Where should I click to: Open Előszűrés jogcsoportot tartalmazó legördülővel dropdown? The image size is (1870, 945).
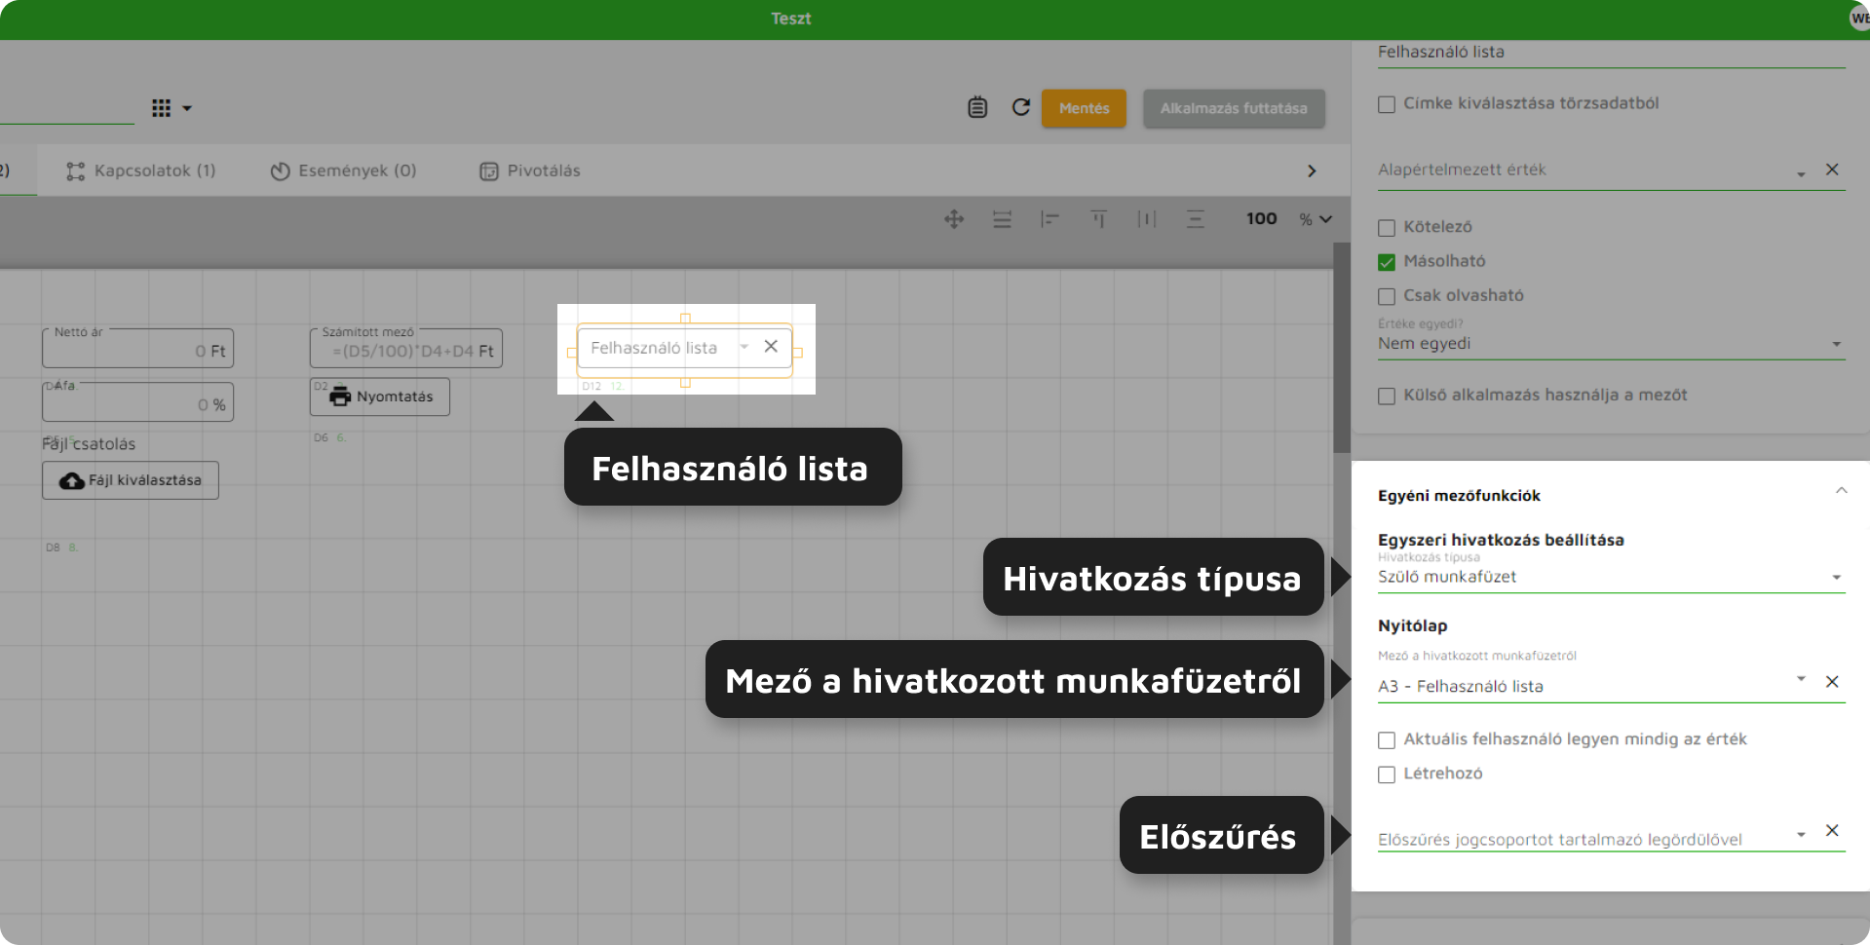coord(1801,834)
